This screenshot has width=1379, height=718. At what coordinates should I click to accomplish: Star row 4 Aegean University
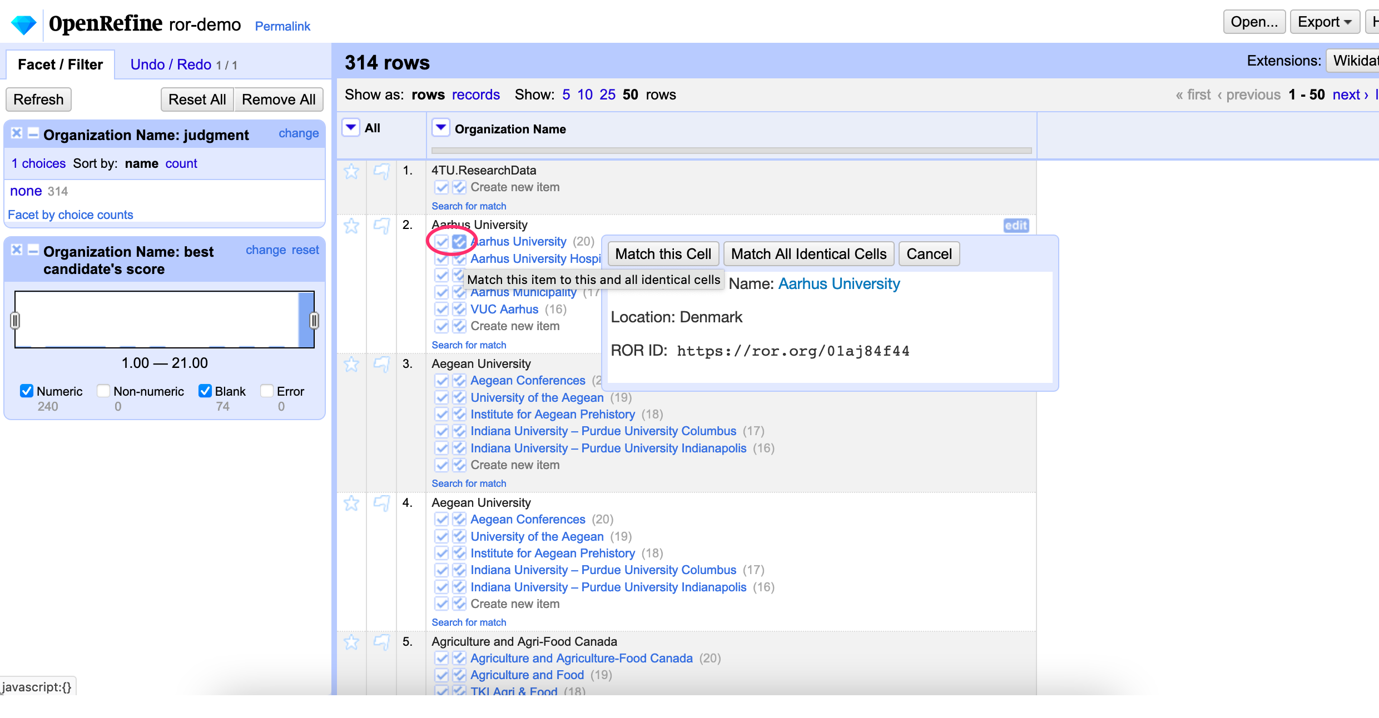click(x=351, y=503)
